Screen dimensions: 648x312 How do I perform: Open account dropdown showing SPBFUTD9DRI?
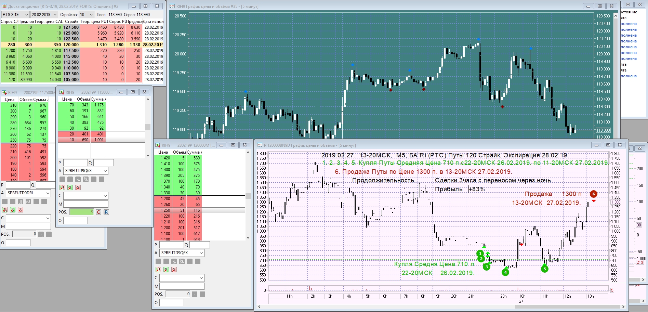[x=28, y=193]
